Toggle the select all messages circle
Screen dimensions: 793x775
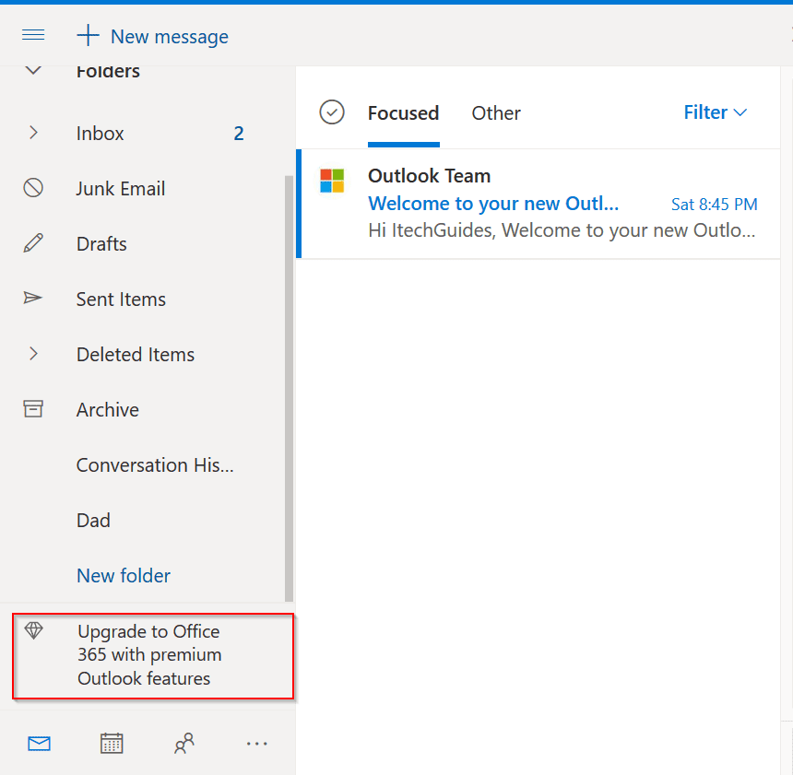pos(332,112)
